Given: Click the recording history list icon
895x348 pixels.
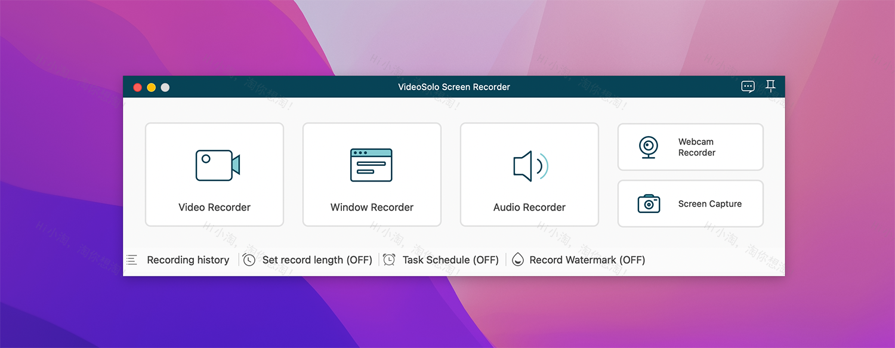Looking at the screenshot, I should 131,260.
